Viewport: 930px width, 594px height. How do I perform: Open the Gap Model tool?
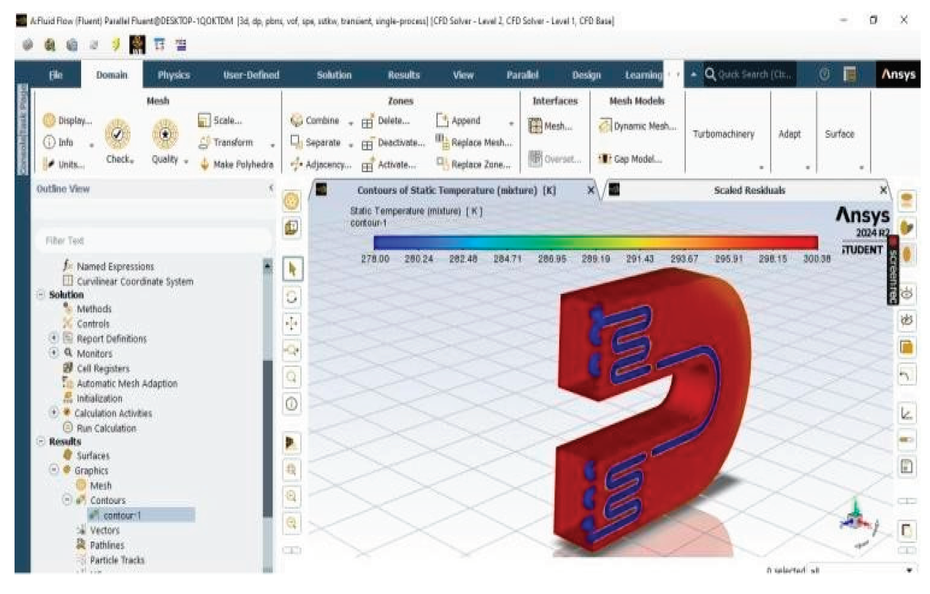(604, 159)
